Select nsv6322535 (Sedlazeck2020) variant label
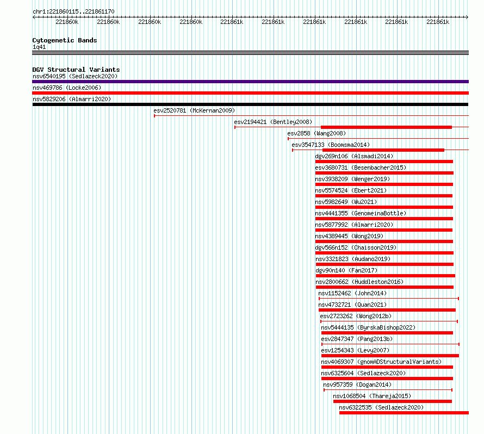 point(381,407)
